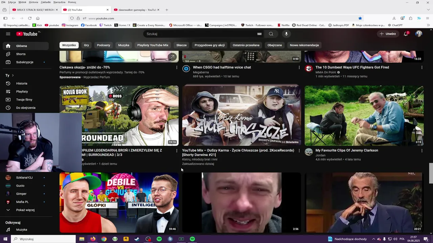The image size is (433, 243).
Task: Go to Firefox home page button
Action: click(38, 18)
